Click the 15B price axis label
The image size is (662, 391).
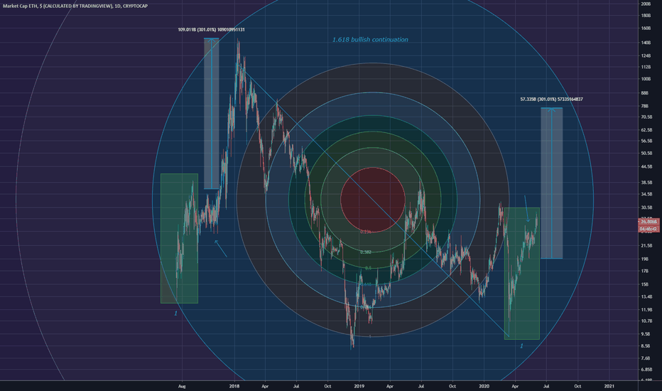click(x=645, y=284)
